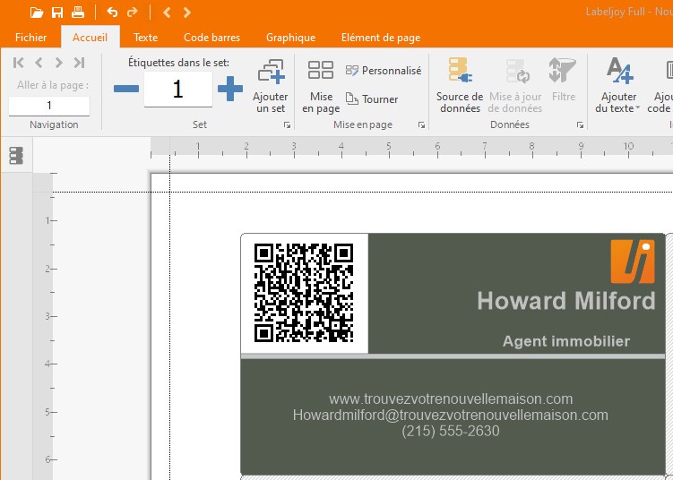673x480 pixels.
Task: Open the Fichier menu
Action: point(30,38)
